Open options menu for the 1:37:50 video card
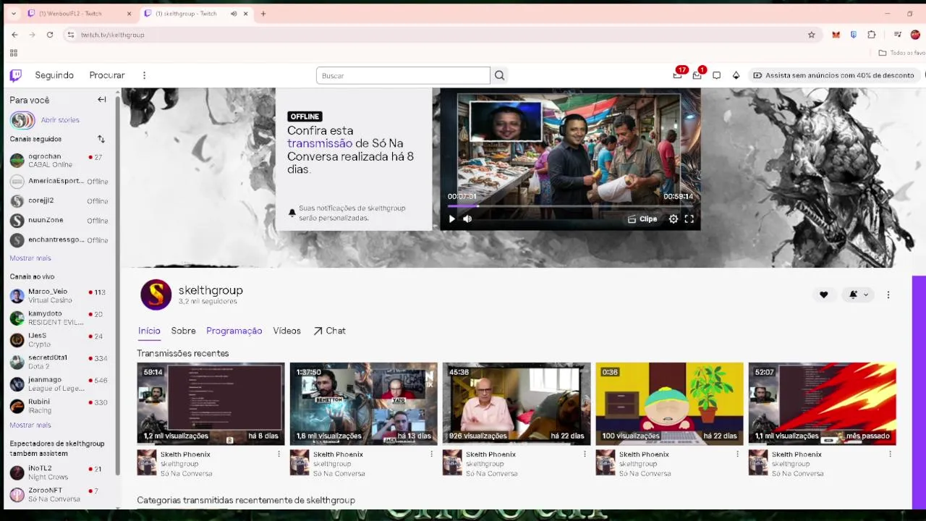 point(431,454)
